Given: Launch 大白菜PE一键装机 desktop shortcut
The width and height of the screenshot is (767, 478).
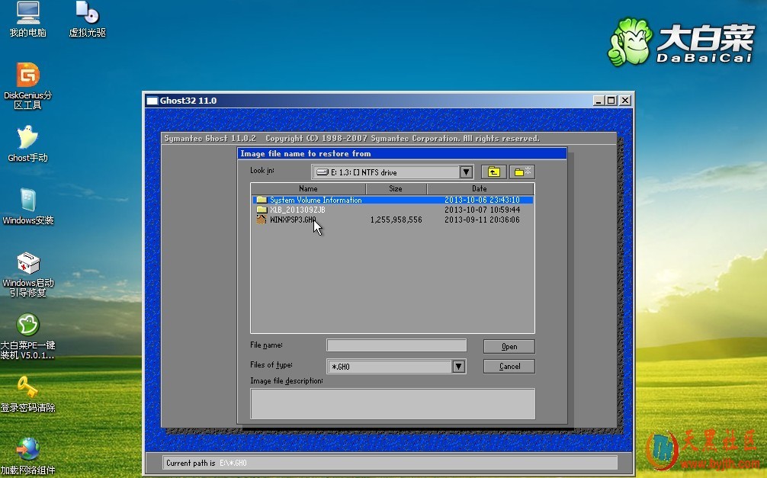Looking at the screenshot, I should click(28, 326).
